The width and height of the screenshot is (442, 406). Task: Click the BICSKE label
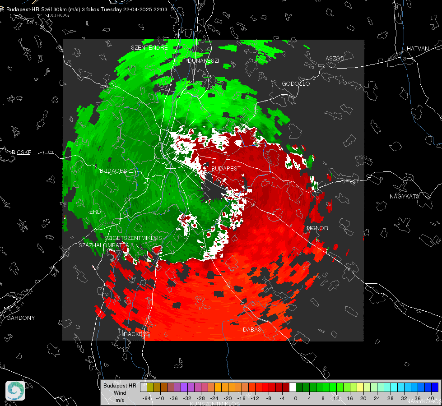21,152
